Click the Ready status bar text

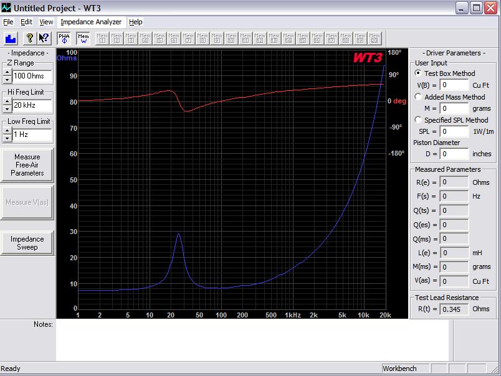point(10,369)
